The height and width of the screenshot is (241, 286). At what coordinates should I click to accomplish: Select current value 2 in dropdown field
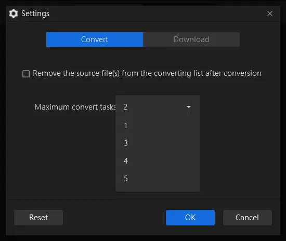coord(153,107)
